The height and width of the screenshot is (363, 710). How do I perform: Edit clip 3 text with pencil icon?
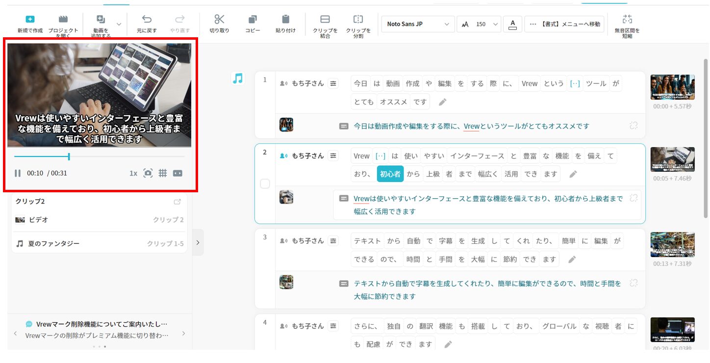coord(572,259)
